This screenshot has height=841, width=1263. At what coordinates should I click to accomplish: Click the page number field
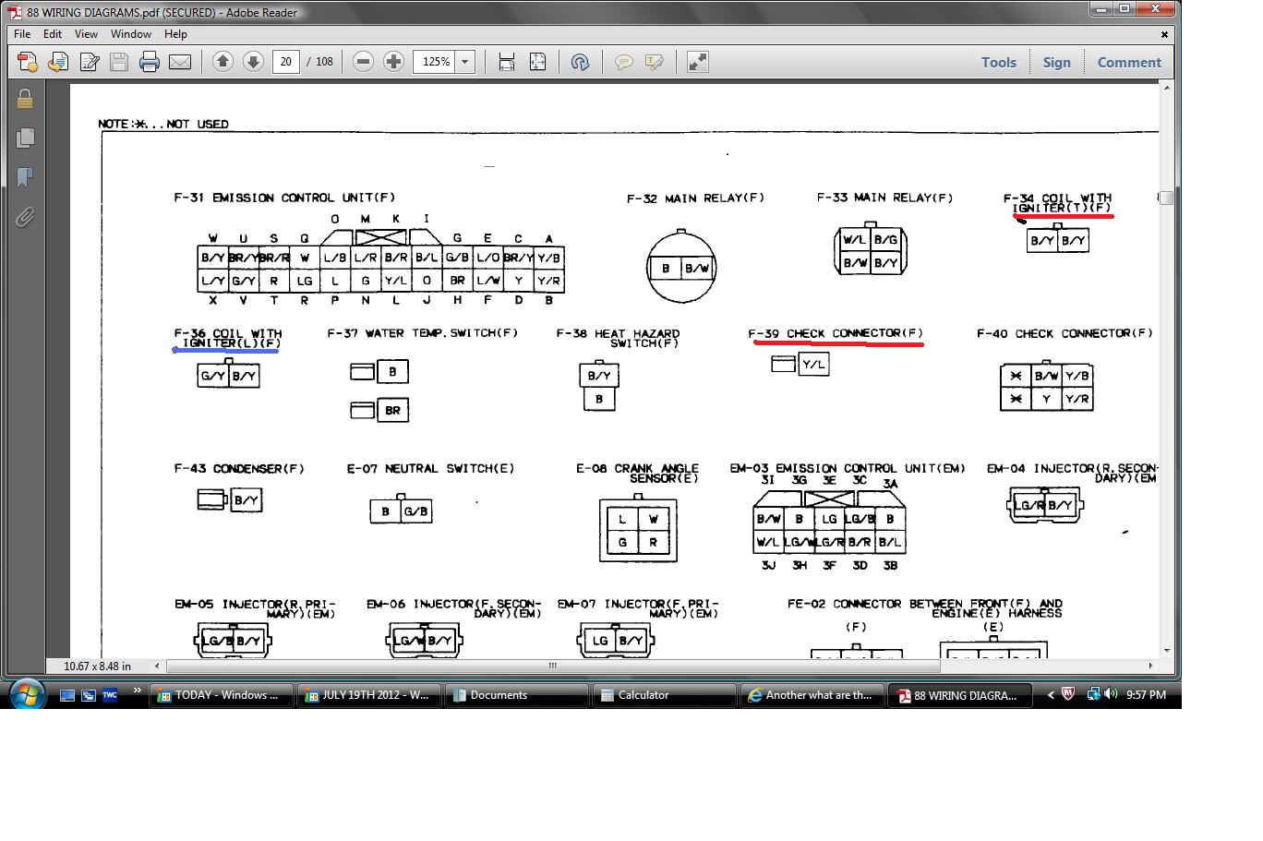point(286,62)
